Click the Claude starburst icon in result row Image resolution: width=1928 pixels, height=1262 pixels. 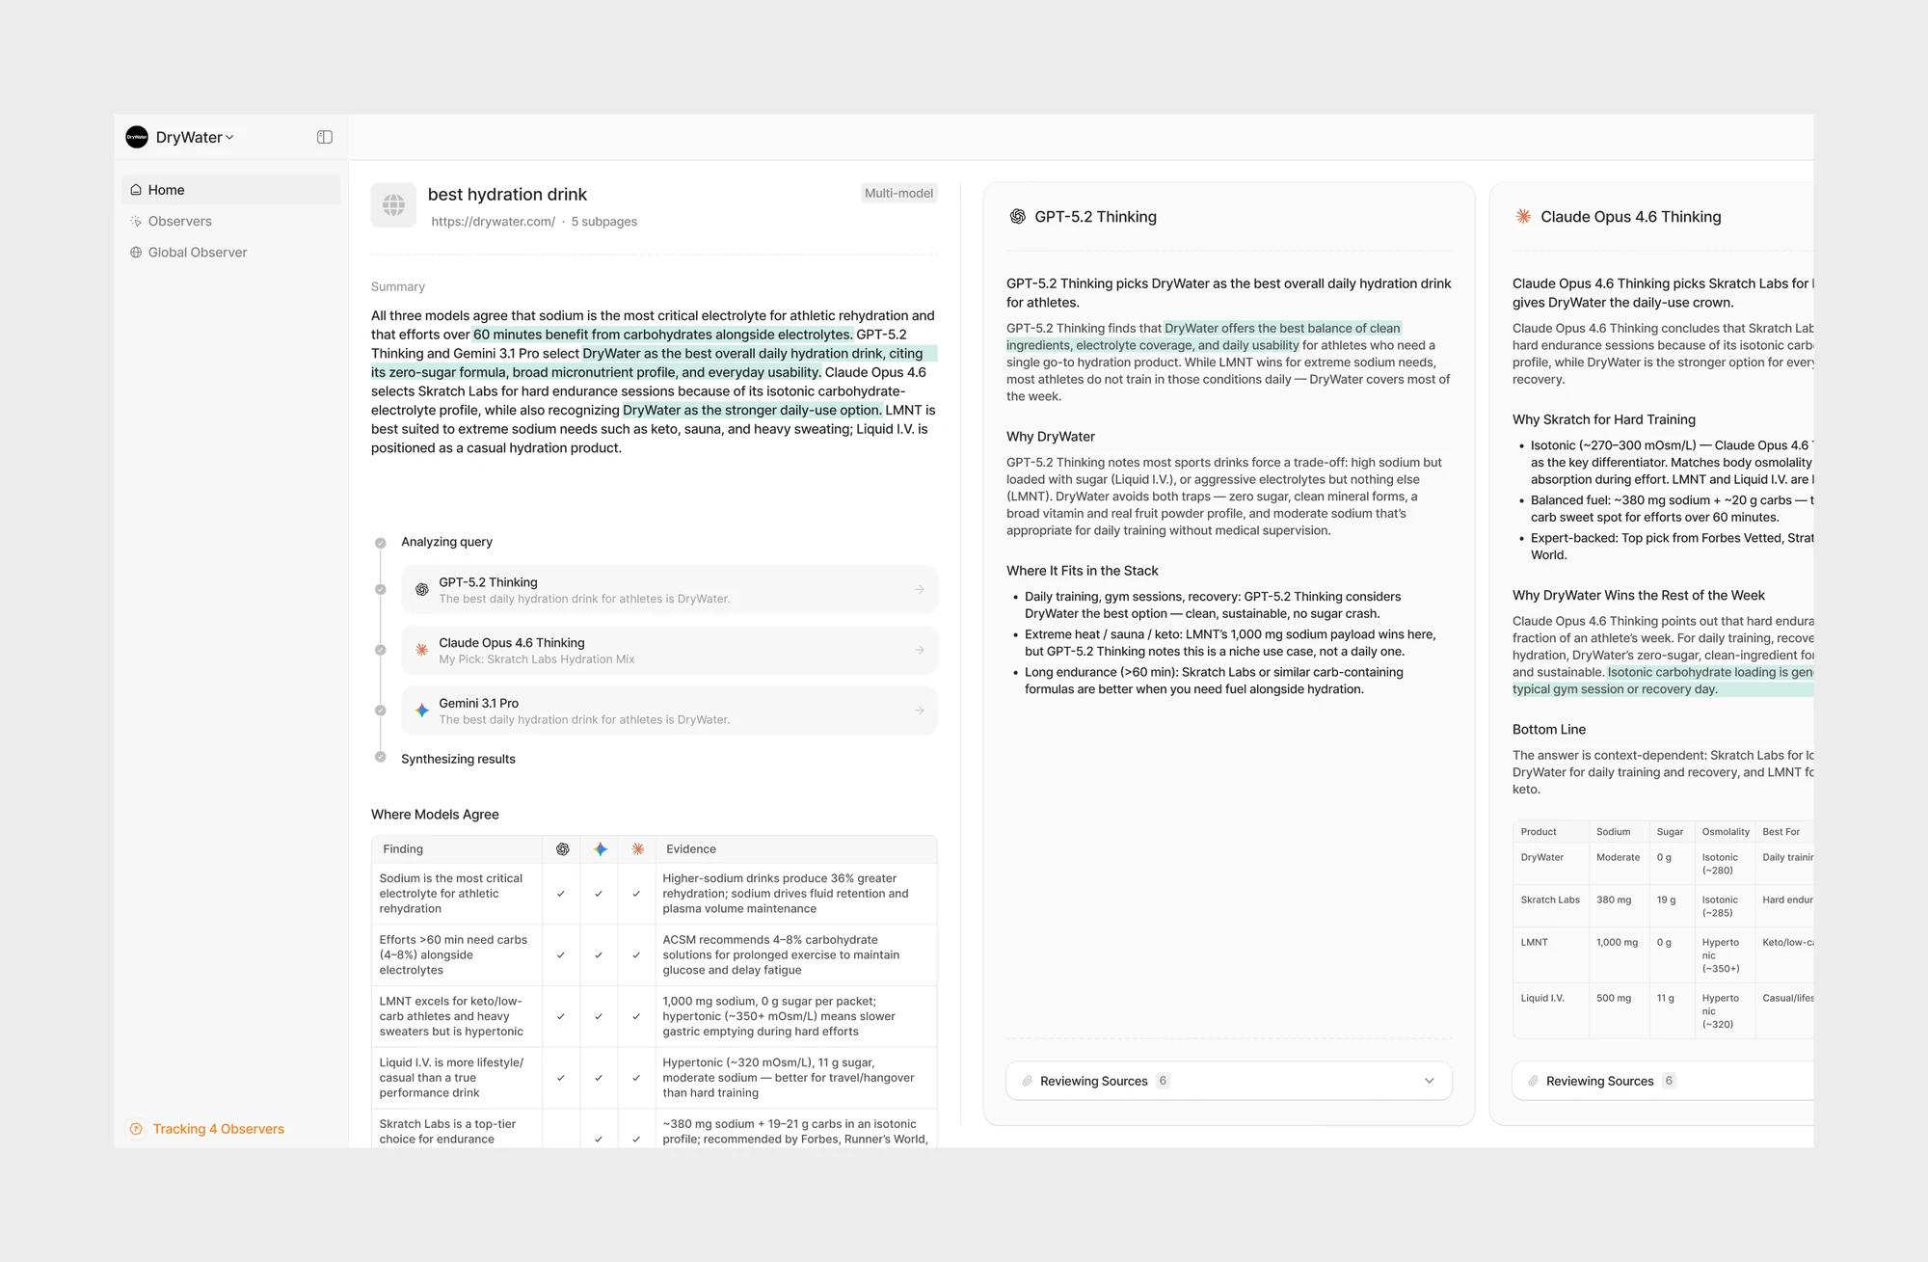(422, 650)
